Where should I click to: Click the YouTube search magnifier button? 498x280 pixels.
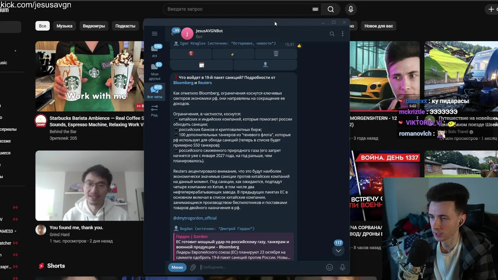click(331, 9)
